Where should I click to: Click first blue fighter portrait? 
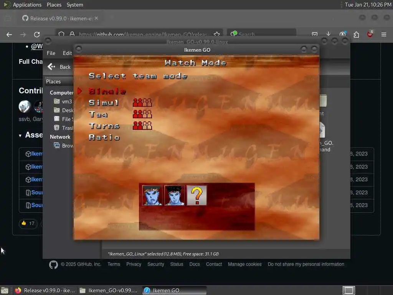click(152, 196)
